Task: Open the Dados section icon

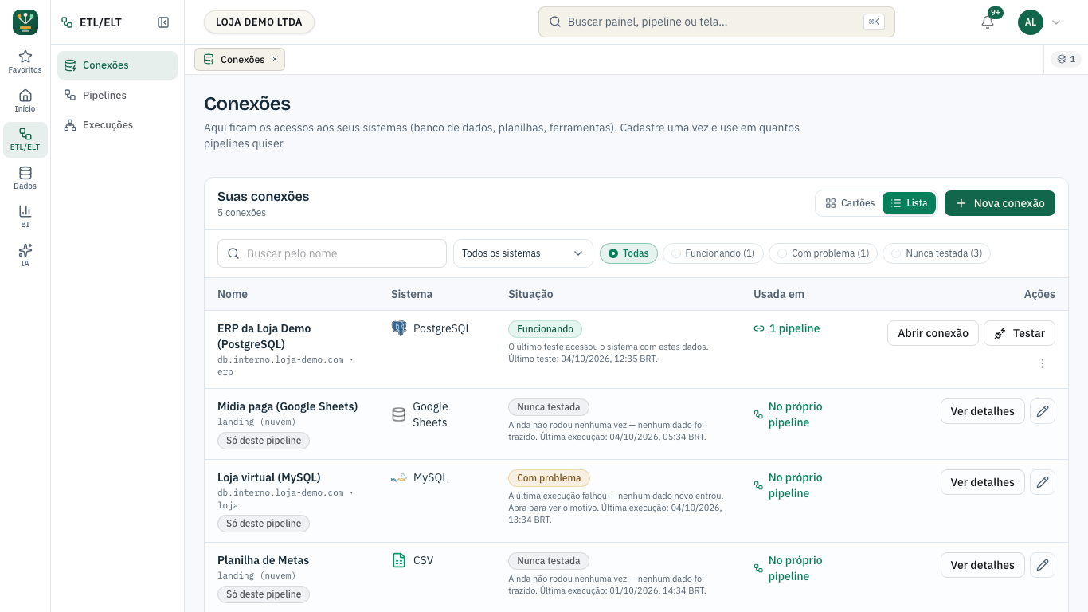Action: tap(25, 178)
